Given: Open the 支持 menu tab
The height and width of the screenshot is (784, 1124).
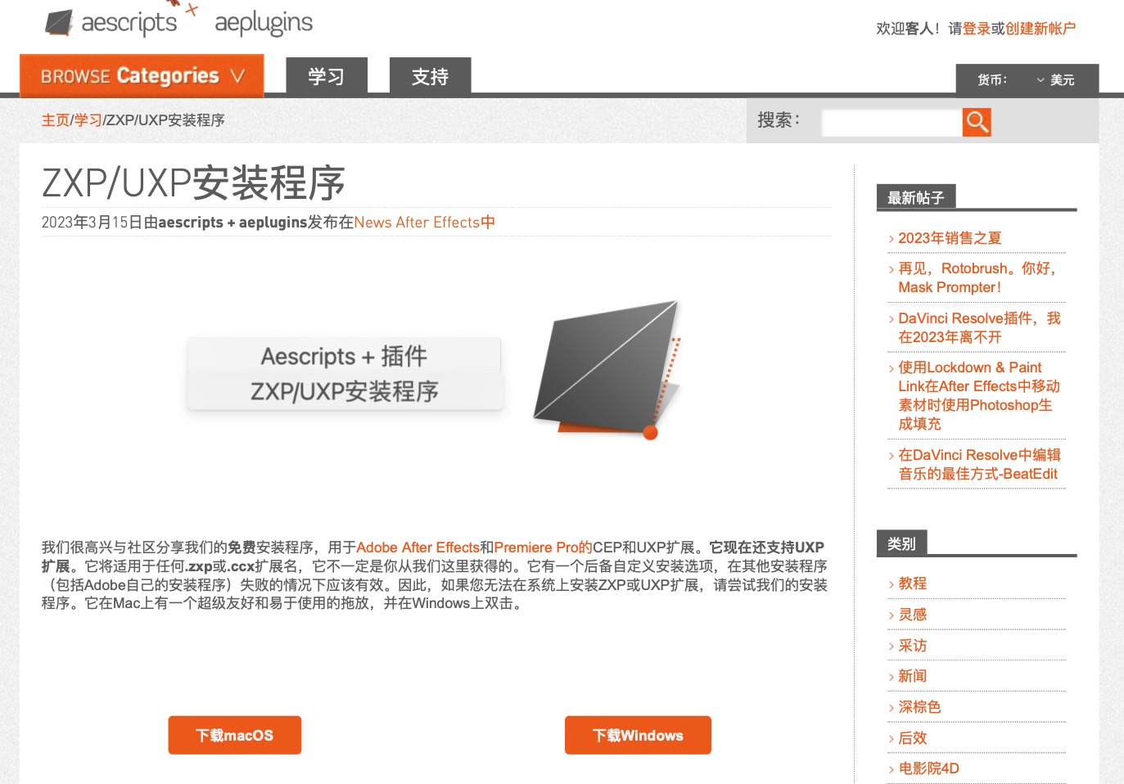Looking at the screenshot, I should click(430, 76).
